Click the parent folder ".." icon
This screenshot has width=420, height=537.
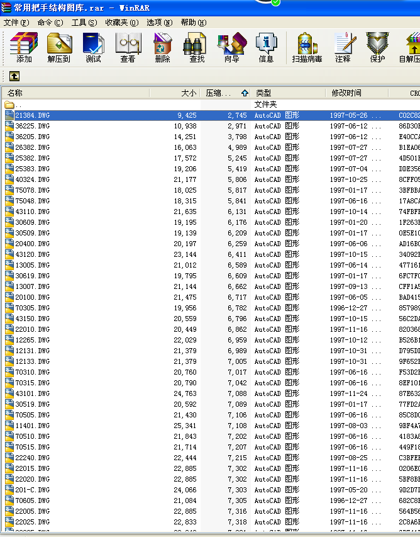(x=9, y=105)
